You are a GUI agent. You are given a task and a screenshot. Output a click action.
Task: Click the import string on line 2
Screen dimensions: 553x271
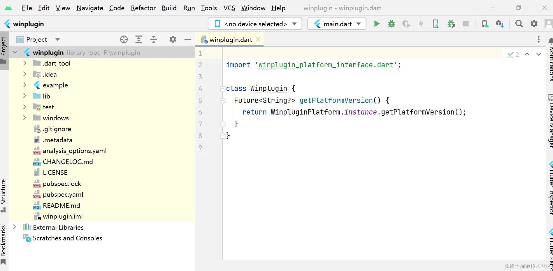pos(326,65)
